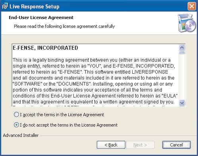Click the grayed-out Next button
This screenshot has height=156, width=198.
point(140,145)
